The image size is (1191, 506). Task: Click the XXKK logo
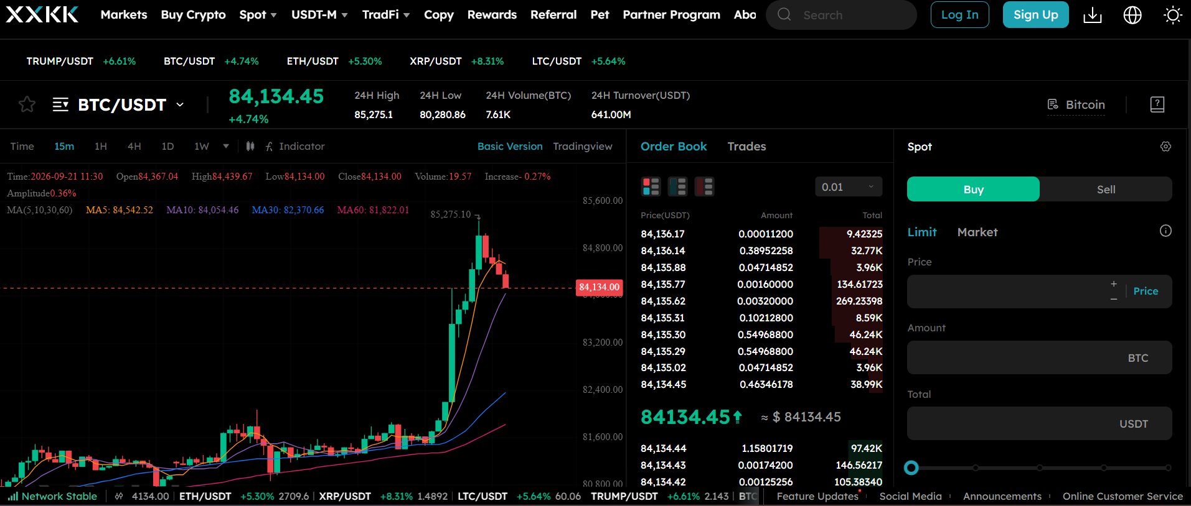coord(42,15)
